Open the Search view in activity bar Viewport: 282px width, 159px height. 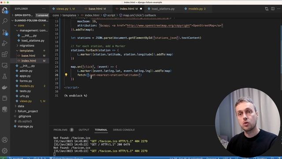click(5, 21)
